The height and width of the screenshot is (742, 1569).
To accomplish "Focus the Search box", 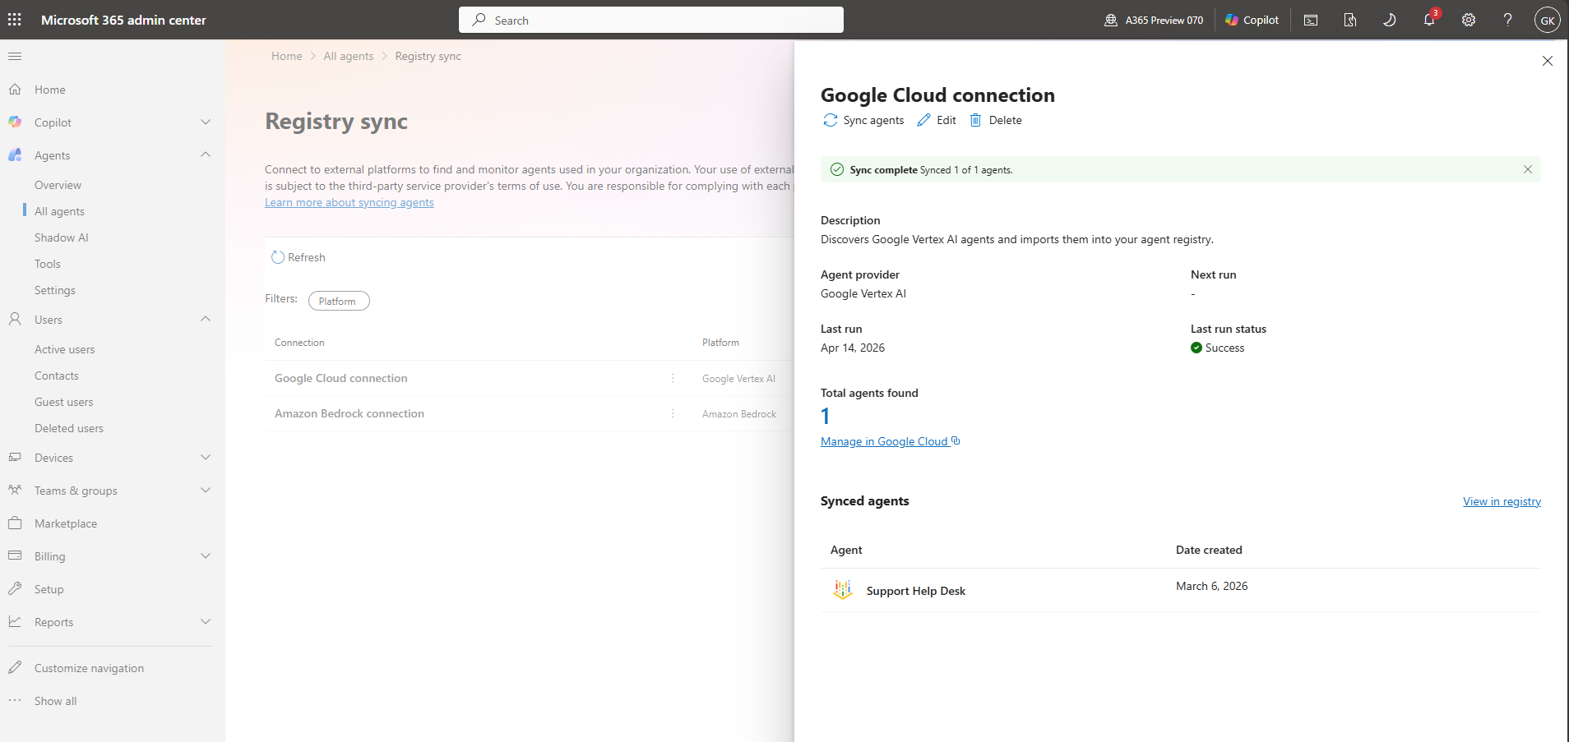I will (x=651, y=20).
